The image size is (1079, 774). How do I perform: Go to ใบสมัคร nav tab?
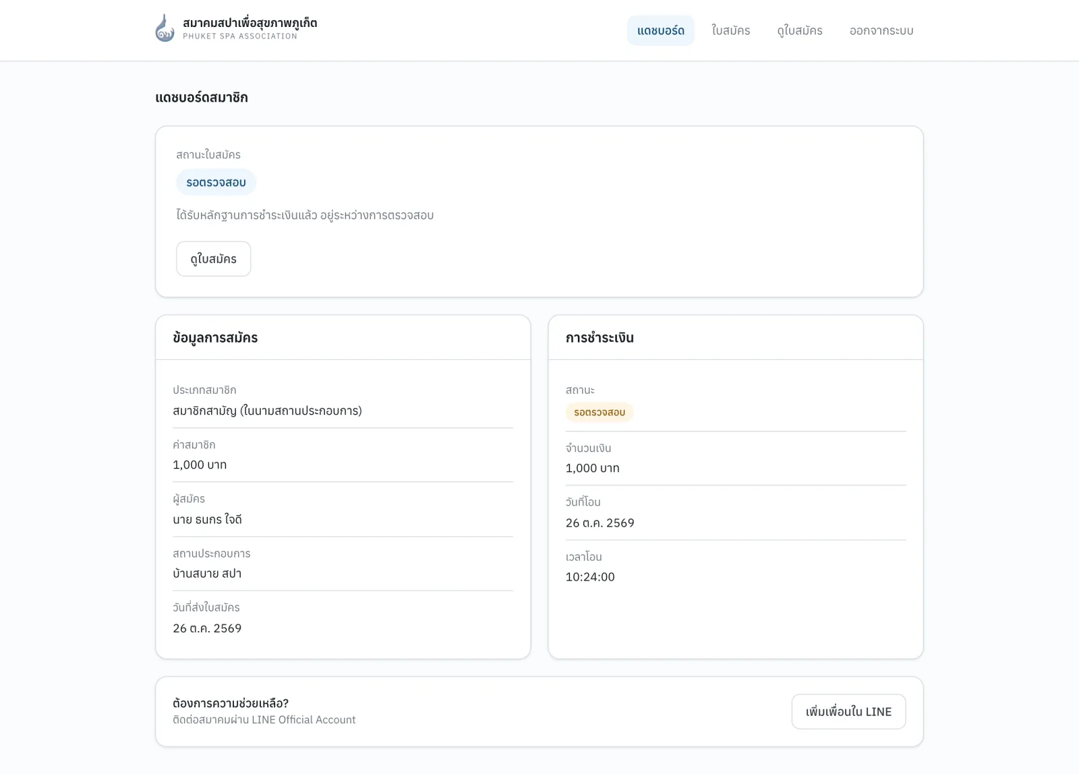coord(731,30)
